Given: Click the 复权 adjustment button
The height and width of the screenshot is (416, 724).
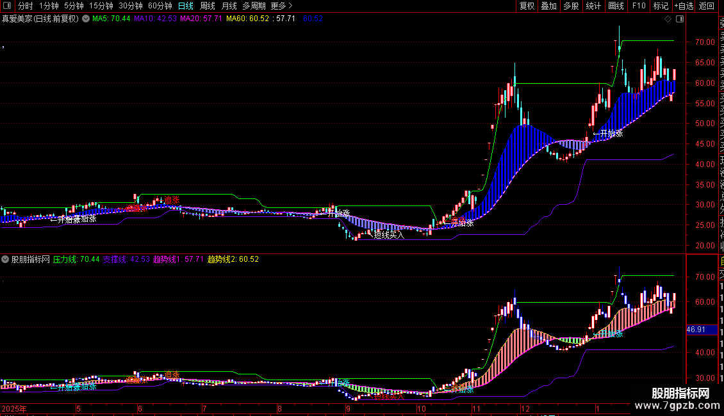Looking at the screenshot, I should (527, 6).
